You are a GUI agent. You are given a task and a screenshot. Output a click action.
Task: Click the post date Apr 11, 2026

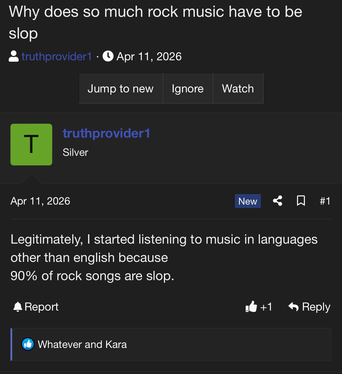tap(40, 201)
